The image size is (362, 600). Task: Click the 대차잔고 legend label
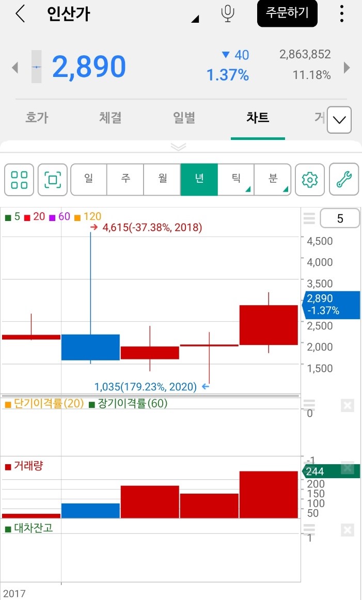pos(29,528)
